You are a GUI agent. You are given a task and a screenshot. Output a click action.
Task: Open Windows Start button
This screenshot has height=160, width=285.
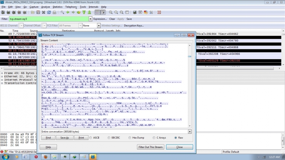click(5, 157)
